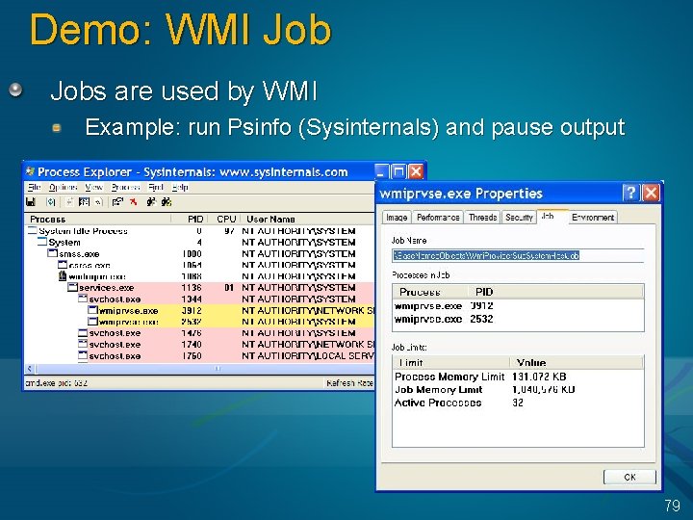The image size is (693, 520).
Task: Select the csrss.exe process row
Action: 200,265
